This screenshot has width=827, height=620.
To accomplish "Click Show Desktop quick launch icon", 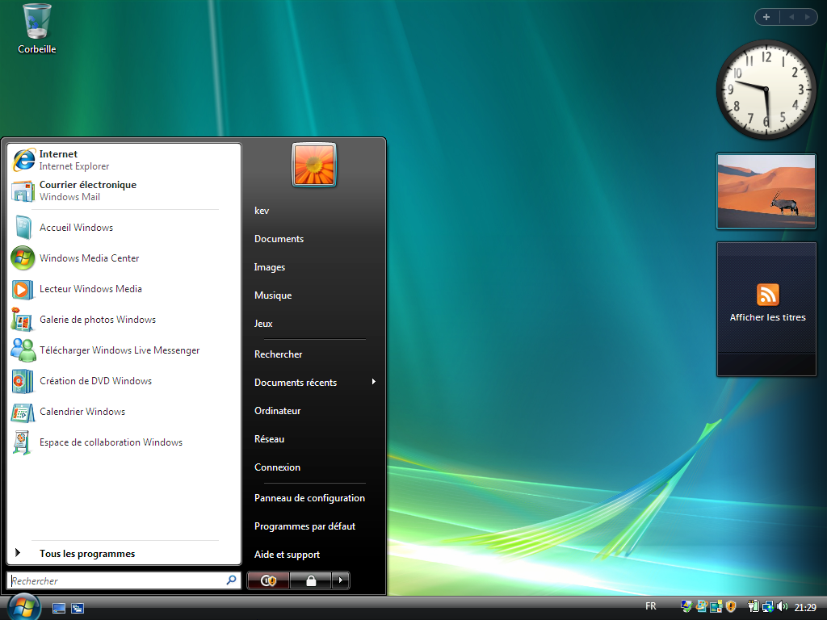I will click(59, 608).
